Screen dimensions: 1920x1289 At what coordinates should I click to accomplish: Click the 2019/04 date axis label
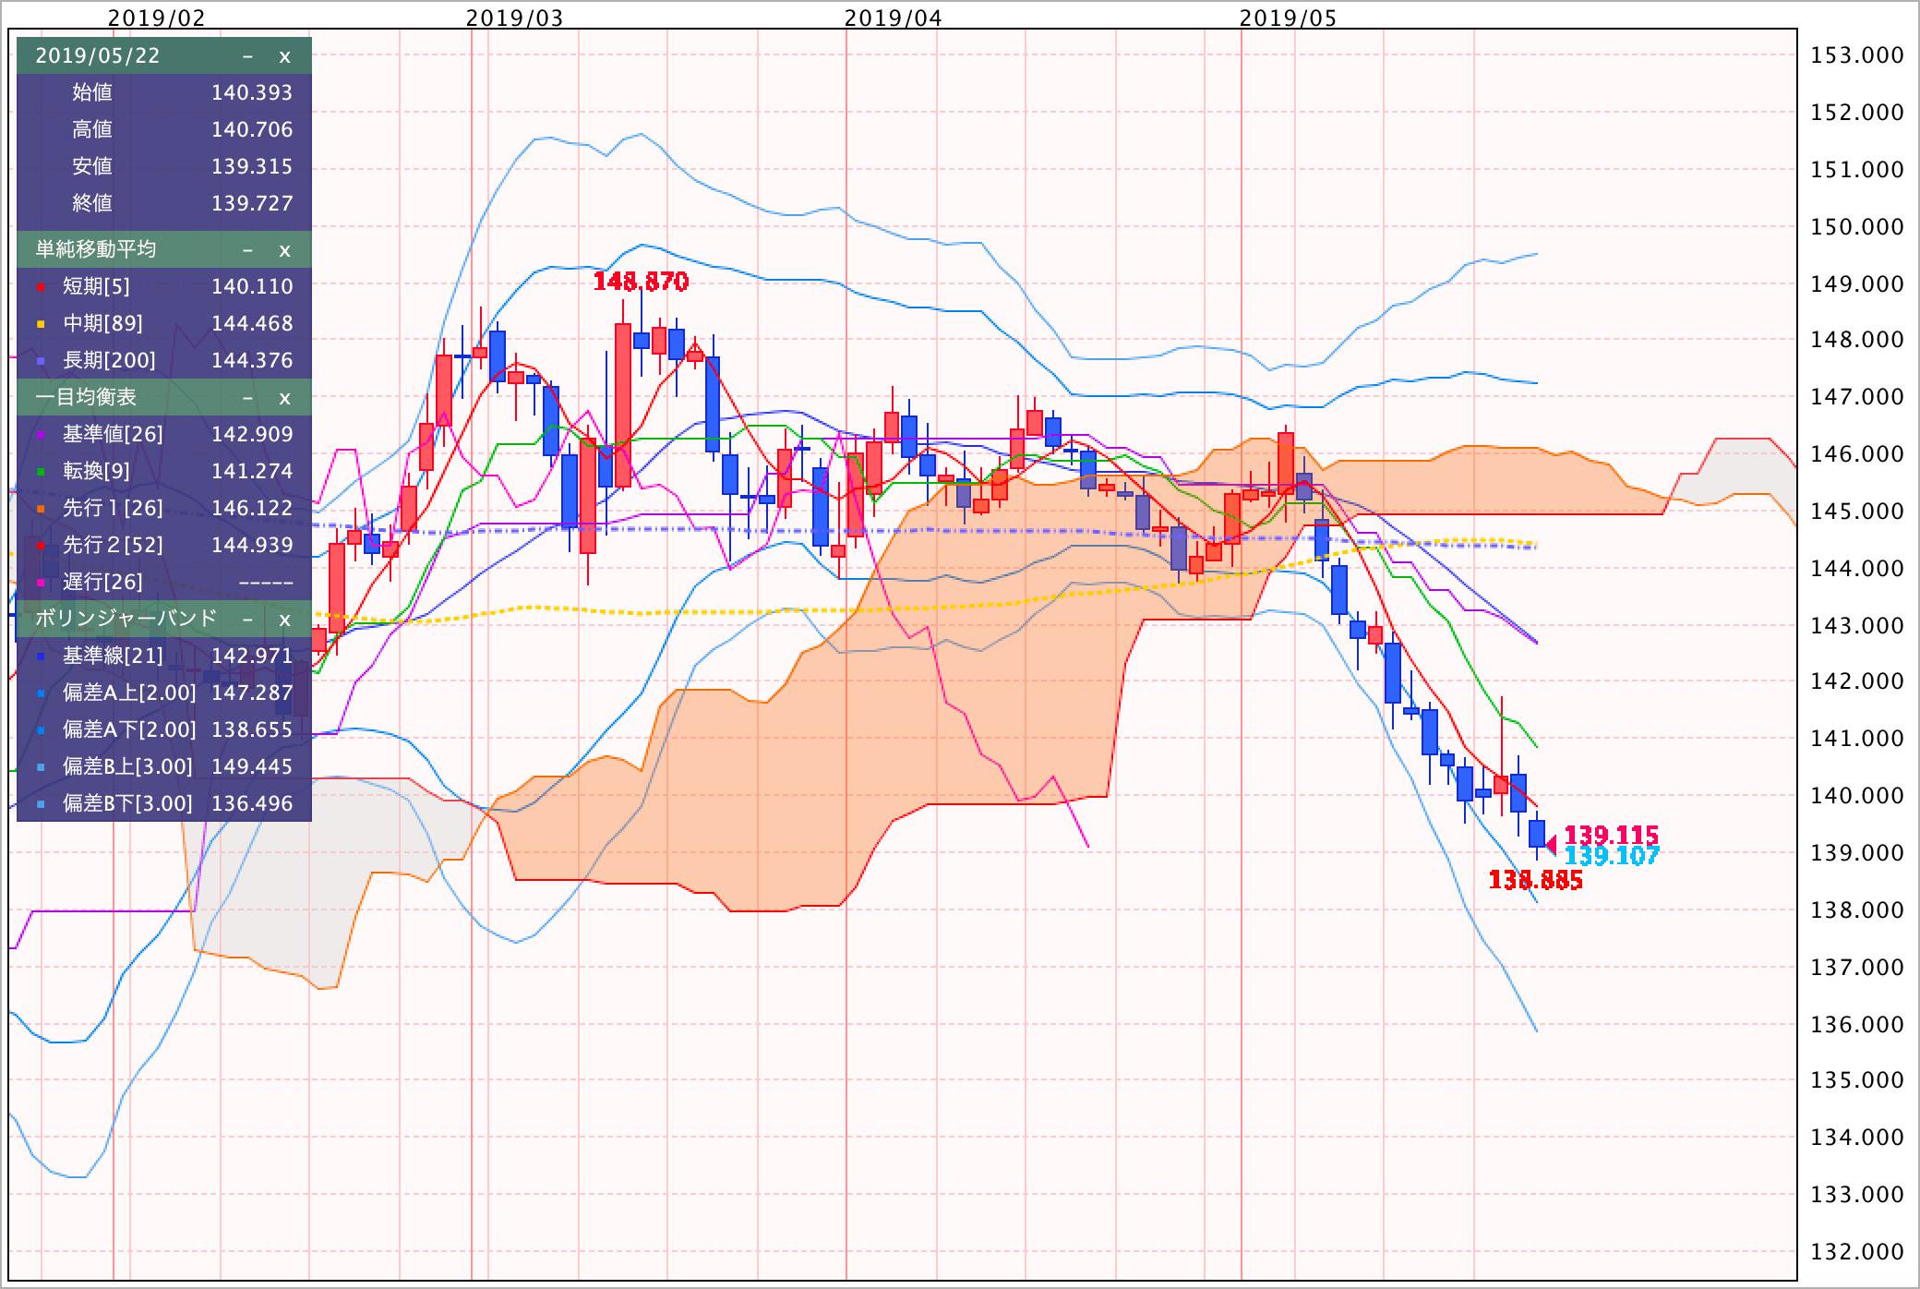tap(894, 18)
